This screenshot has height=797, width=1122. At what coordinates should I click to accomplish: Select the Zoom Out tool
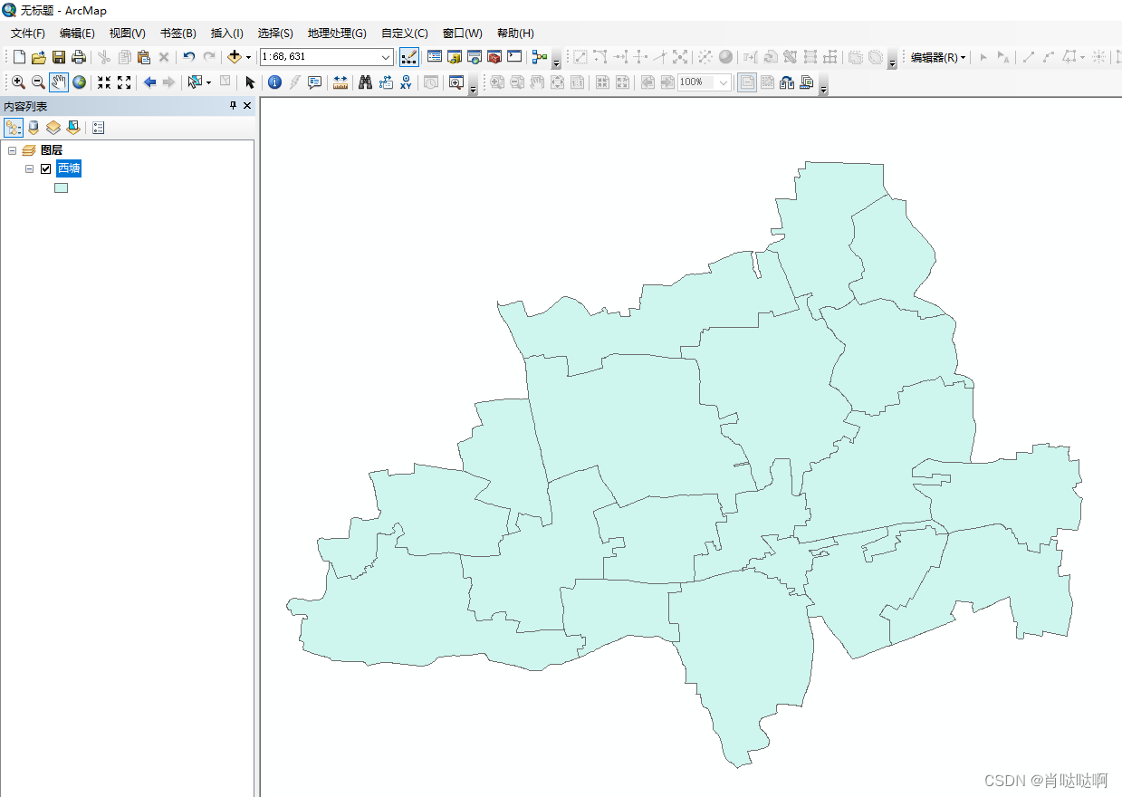pos(38,82)
